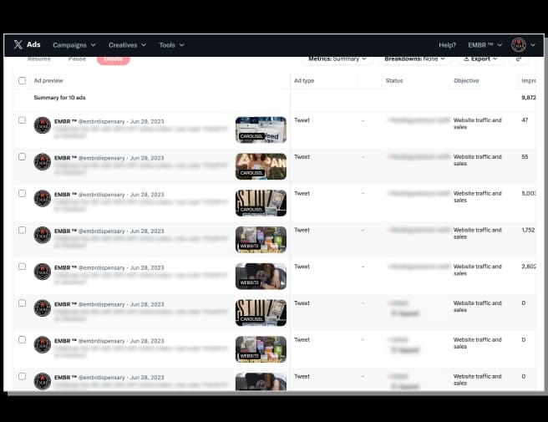Click 'Summary for 10 ads' row text
The width and height of the screenshot is (548, 422).
point(59,98)
